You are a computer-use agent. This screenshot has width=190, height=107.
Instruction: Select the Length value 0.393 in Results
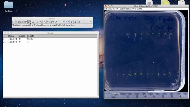click(30, 39)
